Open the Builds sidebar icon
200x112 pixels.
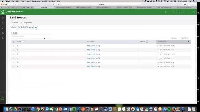(3, 33)
